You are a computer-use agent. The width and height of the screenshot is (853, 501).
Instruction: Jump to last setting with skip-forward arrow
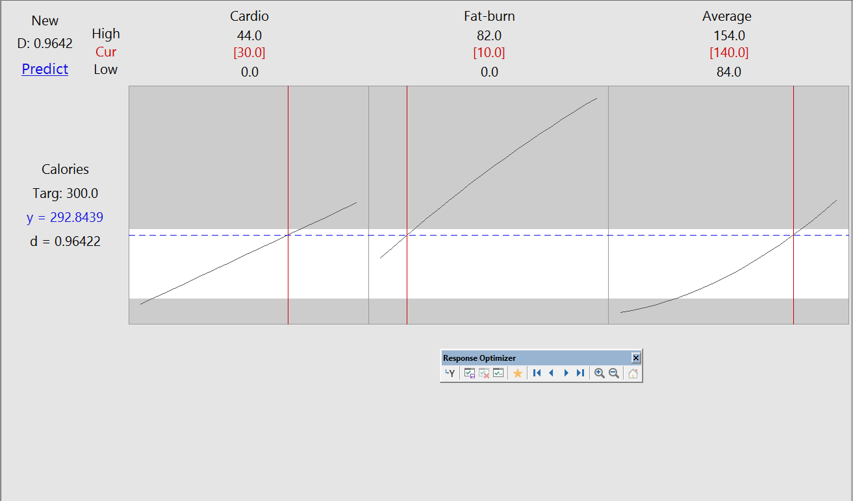point(580,373)
